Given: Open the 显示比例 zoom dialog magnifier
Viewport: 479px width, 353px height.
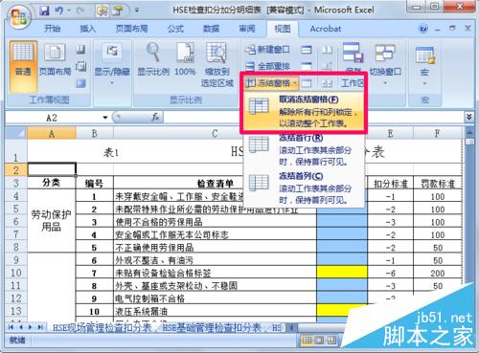Looking at the screenshot, I should (x=153, y=60).
